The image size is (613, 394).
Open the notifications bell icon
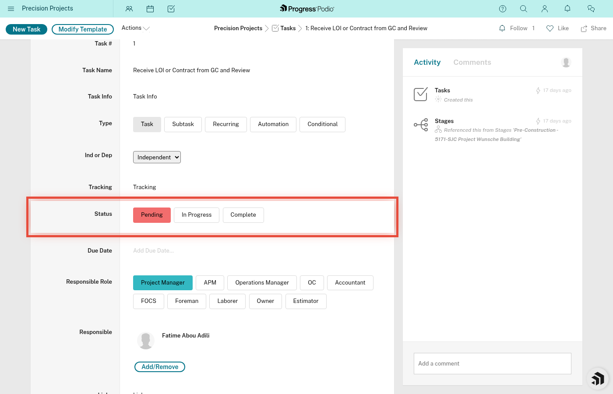click(567, 9)
